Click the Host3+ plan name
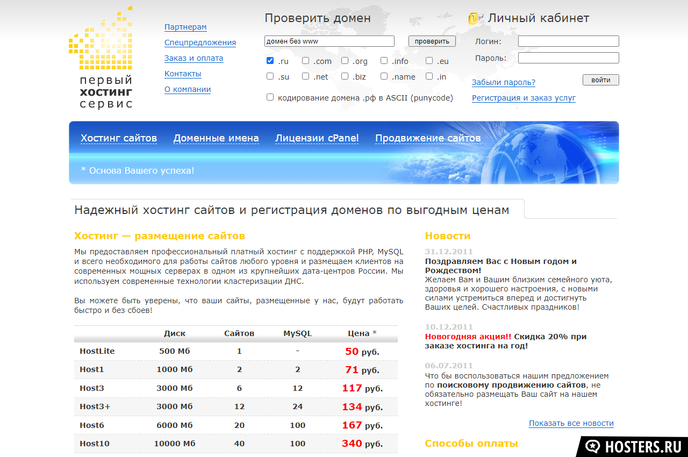Image resolution: width=688 pixels, height=457 pixels. coord(95,406)
